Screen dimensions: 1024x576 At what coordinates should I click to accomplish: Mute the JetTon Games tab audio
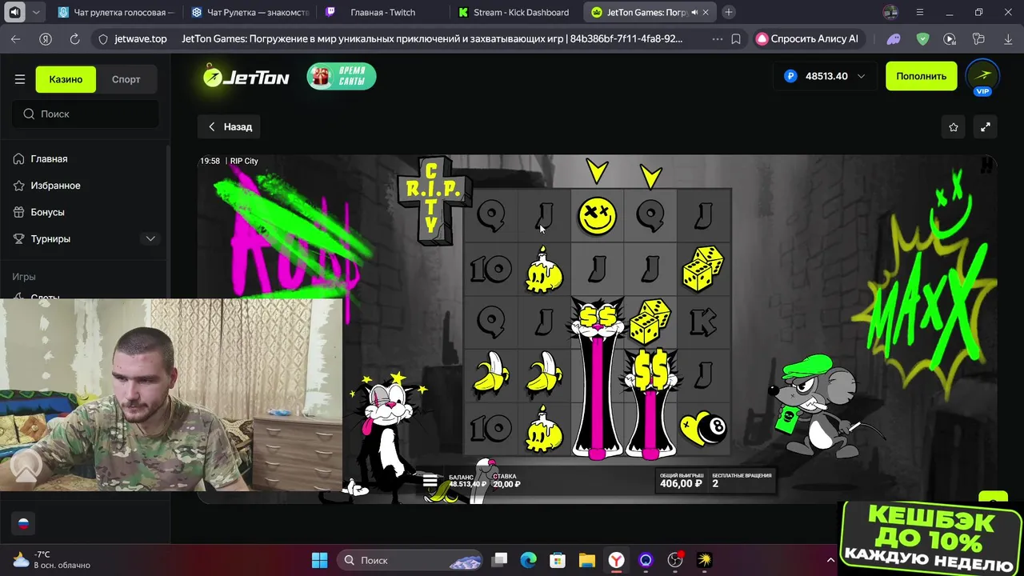pos(694,13)
